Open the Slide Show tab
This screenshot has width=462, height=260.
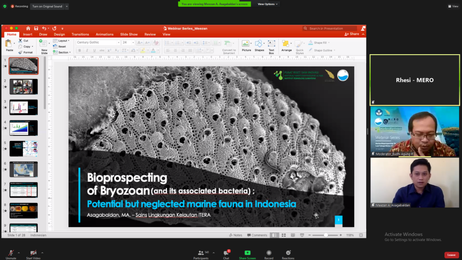tap(129, 34)
